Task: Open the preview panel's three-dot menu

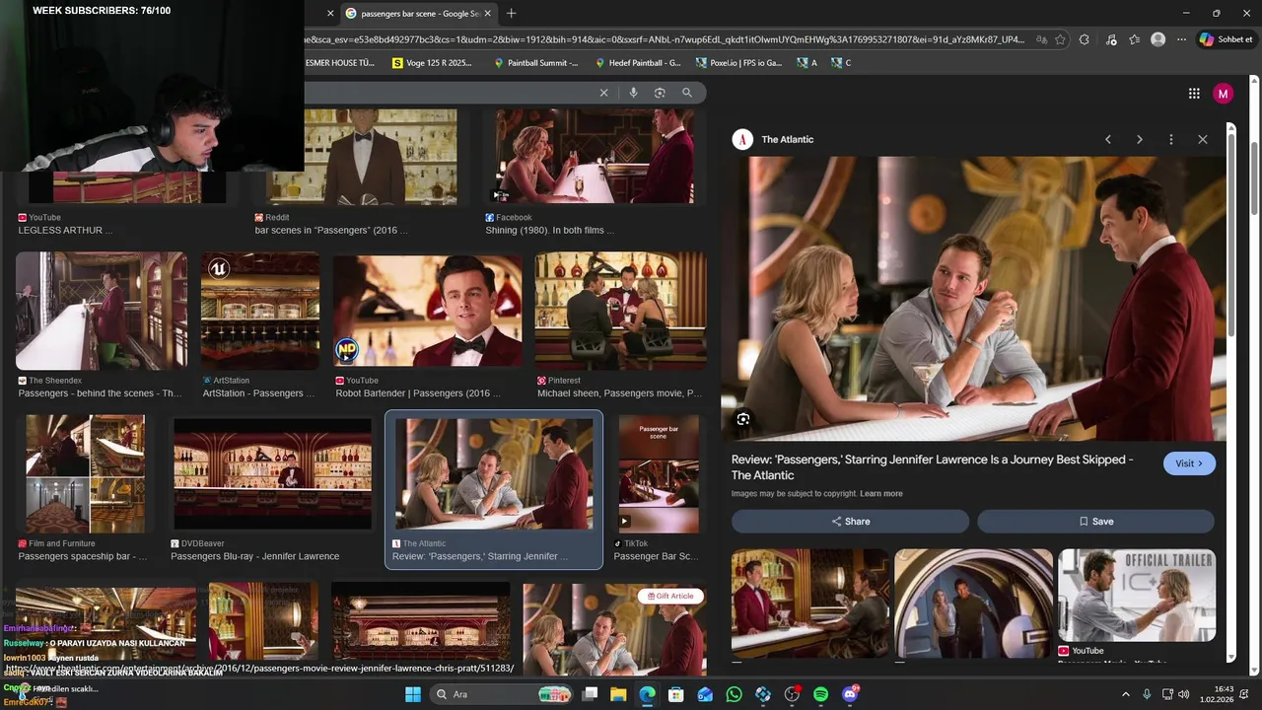Action: tap(1171, 139)
